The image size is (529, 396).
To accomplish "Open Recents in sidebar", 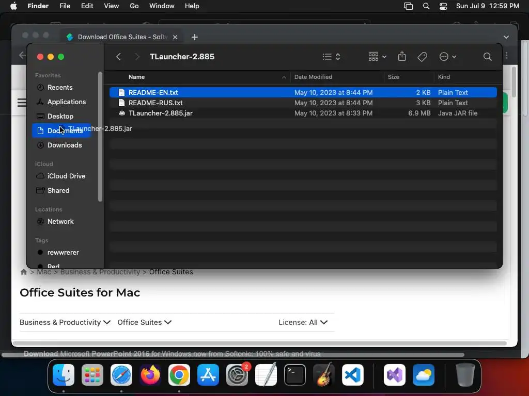I will pos(60,88).
